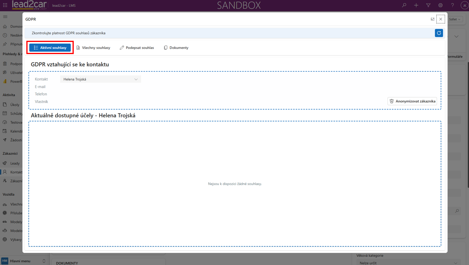The width and height of the screenshot is (469, 265).
Task: Open the Věková kategorie Nelze určit dropdown
Action: coord(409,263)
